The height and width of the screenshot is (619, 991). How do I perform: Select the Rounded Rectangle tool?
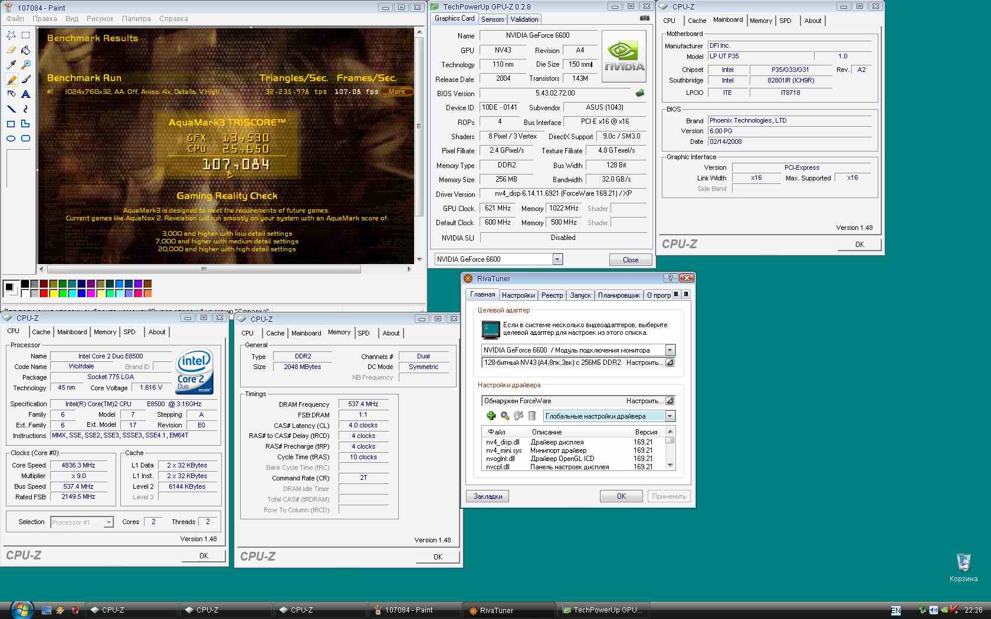coord(25,139)
